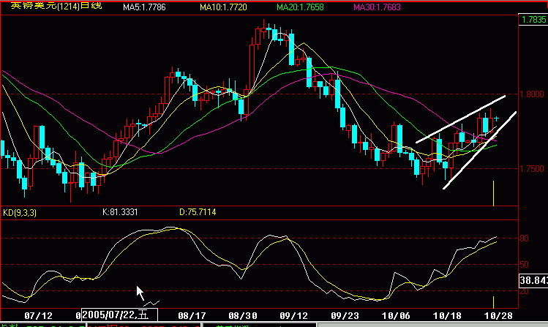Click the 07/12 date label

point(39,316)
